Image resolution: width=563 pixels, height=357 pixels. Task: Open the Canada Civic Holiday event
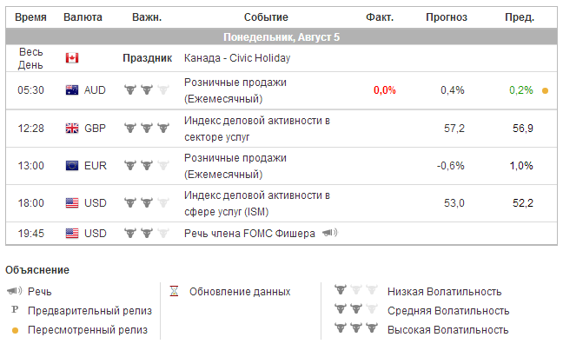[x=237, y=58]
